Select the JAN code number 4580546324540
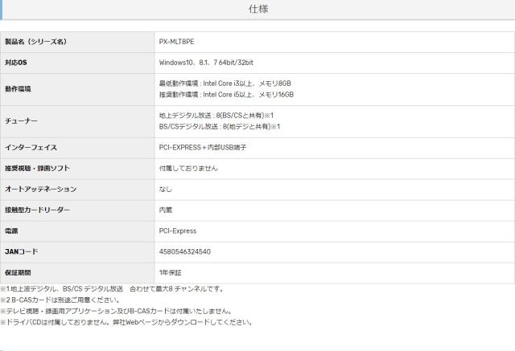The width and height of the screenshot is (515, 351). (x=185, y=252)
